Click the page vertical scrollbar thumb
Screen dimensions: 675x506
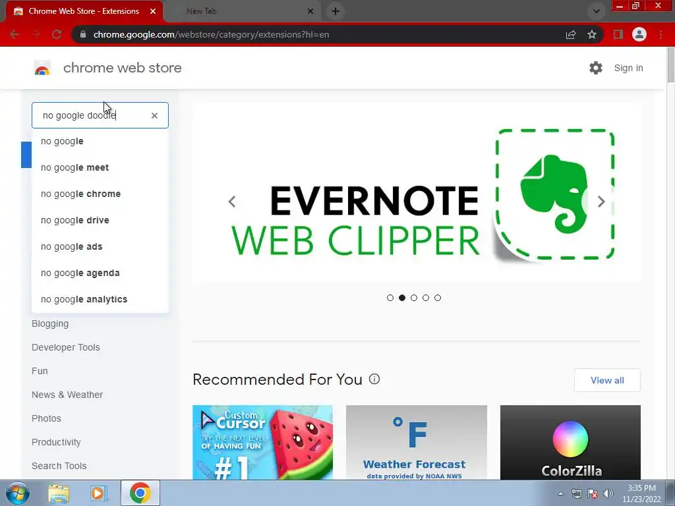[670, 65]
